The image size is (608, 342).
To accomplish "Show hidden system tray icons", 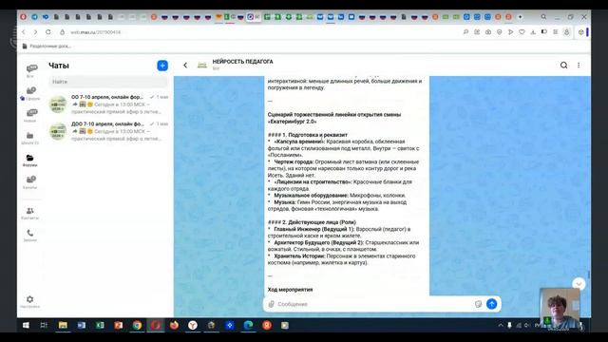I will tap(501, 325).
